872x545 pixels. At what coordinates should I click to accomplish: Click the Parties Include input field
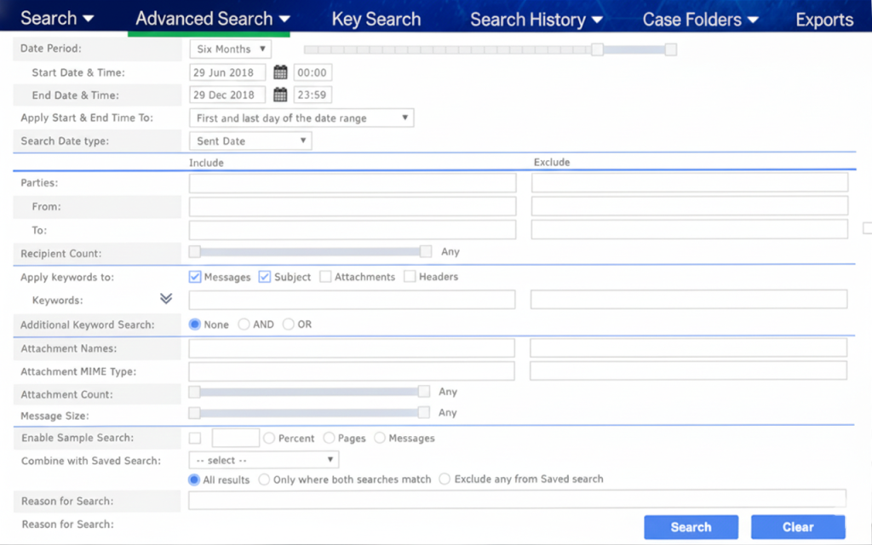(353, 183)
